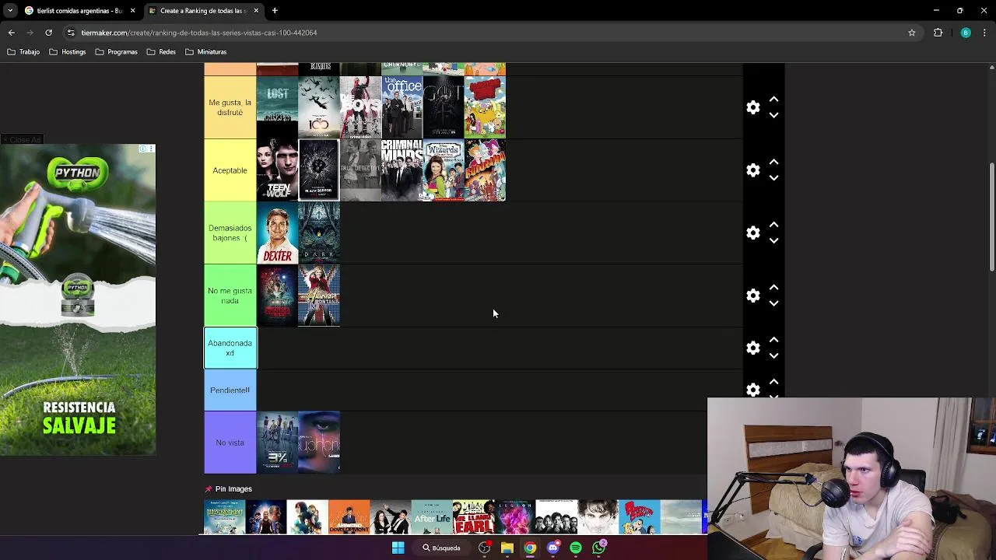Image resolution: width=996 pixels, height=560 pixels.
Task: Click the green "No me gusta nada" label
Action: coord(230,296)
